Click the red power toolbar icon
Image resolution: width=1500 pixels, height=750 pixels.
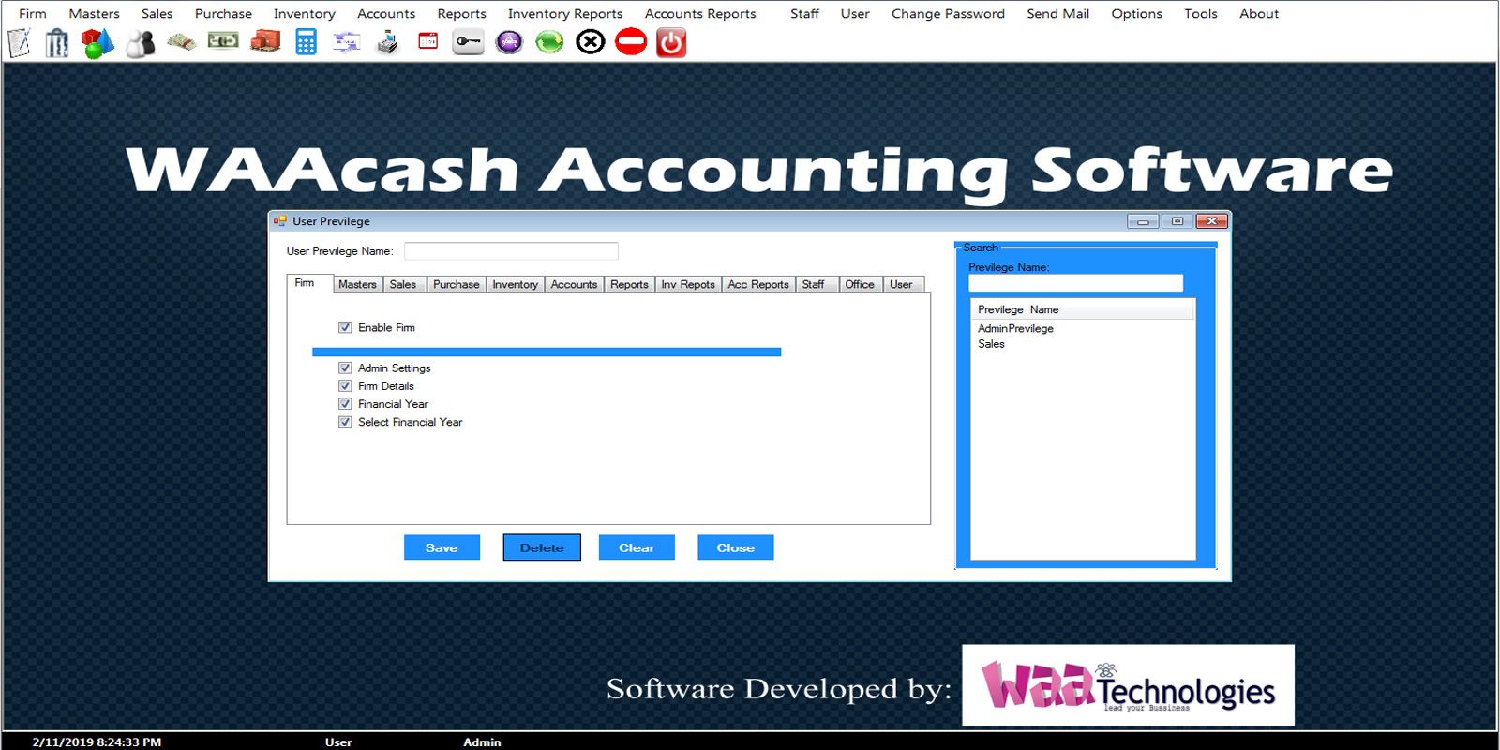[x=671, y=42]
